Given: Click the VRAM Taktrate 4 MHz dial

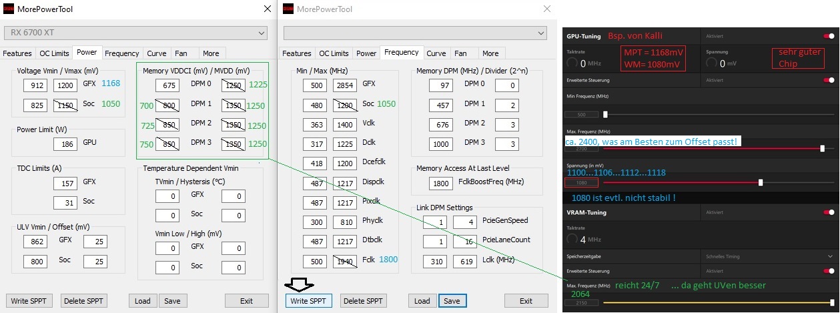Looking at the screenshot, I should (572, 238).
